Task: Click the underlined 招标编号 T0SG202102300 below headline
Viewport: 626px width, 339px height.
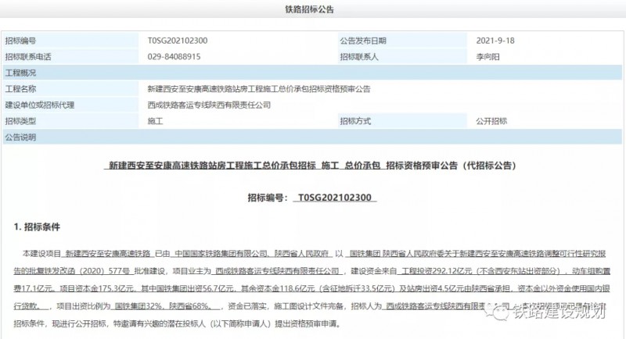Action: 312,199
